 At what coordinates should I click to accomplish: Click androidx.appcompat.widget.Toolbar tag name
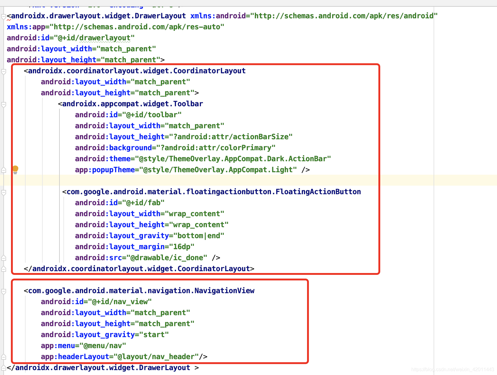click(133, 104)
